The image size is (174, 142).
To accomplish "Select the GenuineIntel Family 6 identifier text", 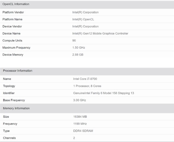I will 104,93.
